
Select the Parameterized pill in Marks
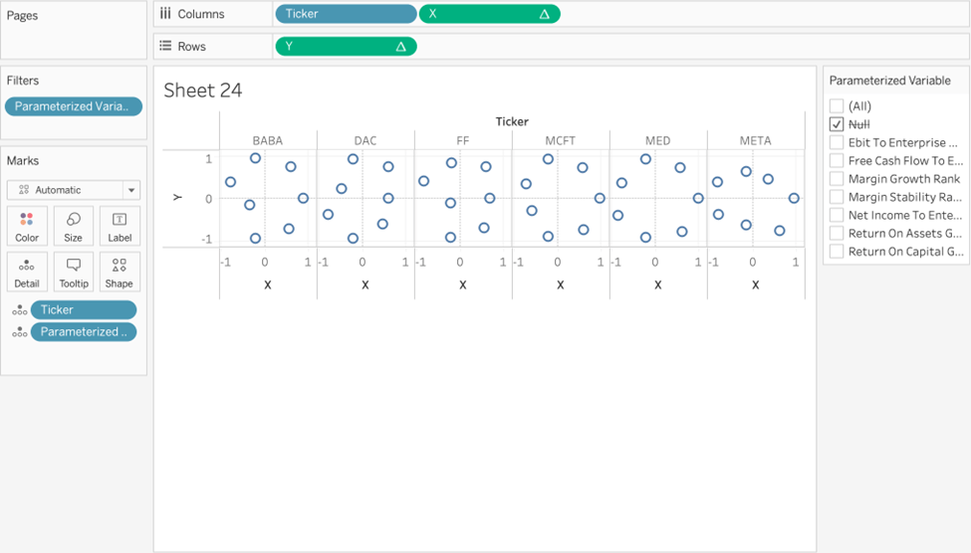(x=84, y=331)
